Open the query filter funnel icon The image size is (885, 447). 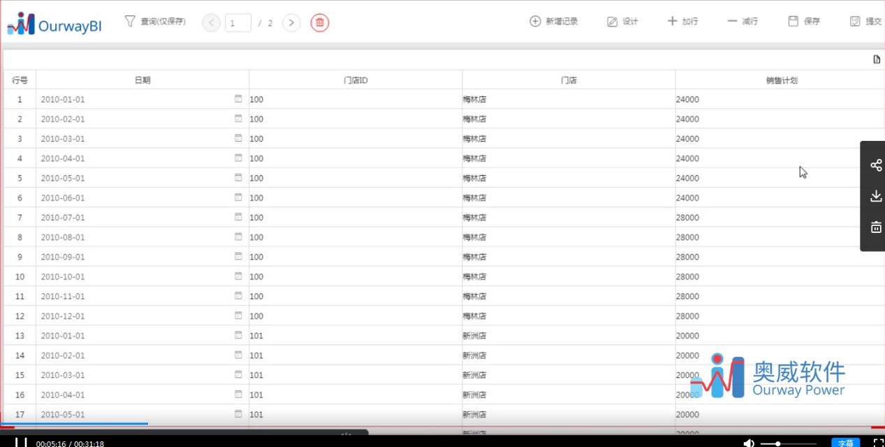[129, 21]
